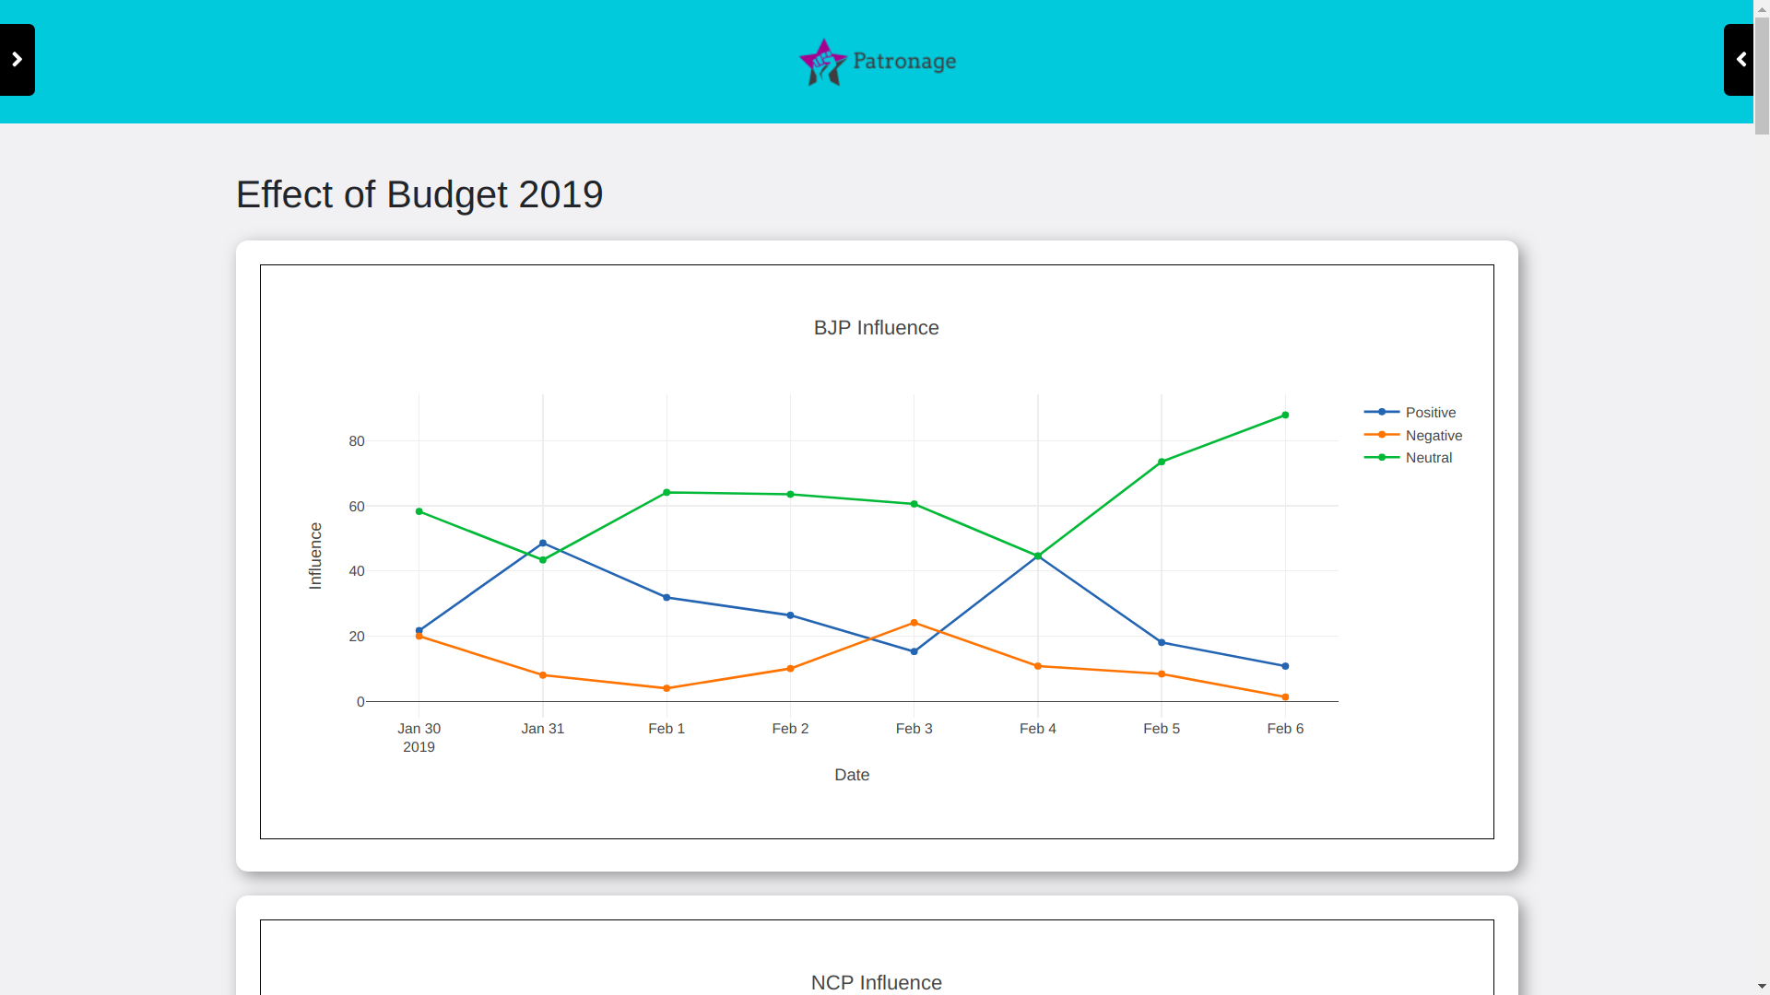Viewport: 1770px width, 995px height.
Task: Click the NCP Influence chart title
Action: [x=876, y=982]
